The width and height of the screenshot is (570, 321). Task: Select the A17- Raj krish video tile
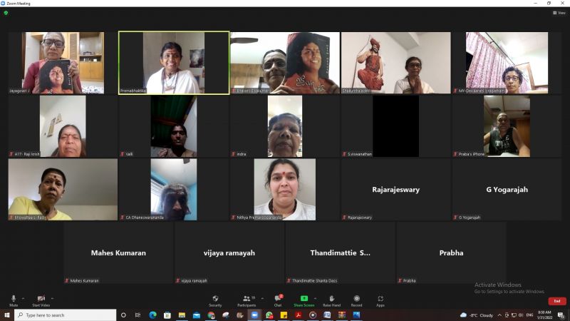point(63,126)
